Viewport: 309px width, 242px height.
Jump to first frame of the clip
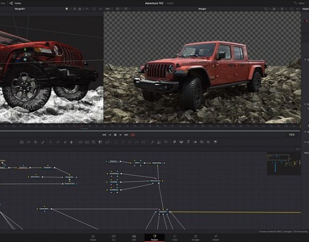(104, 135)
